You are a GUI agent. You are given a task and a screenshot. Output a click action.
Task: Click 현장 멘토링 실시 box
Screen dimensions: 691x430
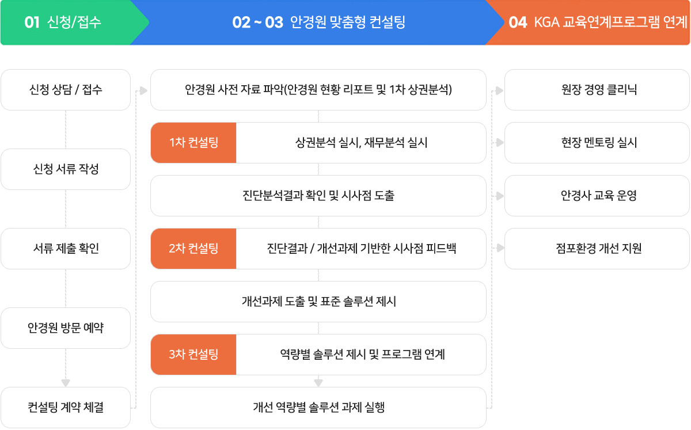597,143
